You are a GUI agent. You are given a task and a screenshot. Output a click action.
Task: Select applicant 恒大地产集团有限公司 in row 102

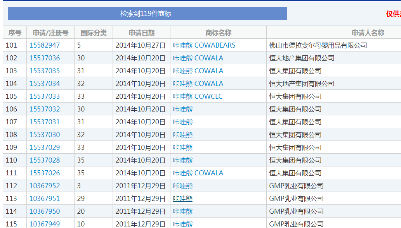(x=302, y=58)
